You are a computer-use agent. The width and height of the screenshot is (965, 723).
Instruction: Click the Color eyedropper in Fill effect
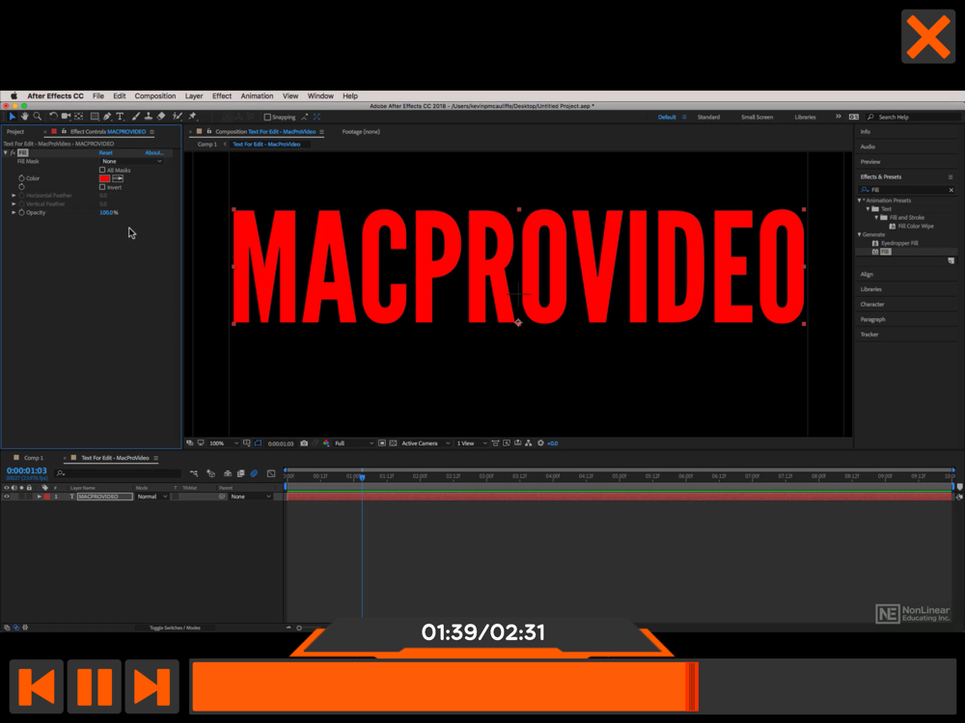pyautogui.click(x=118, y=178)
